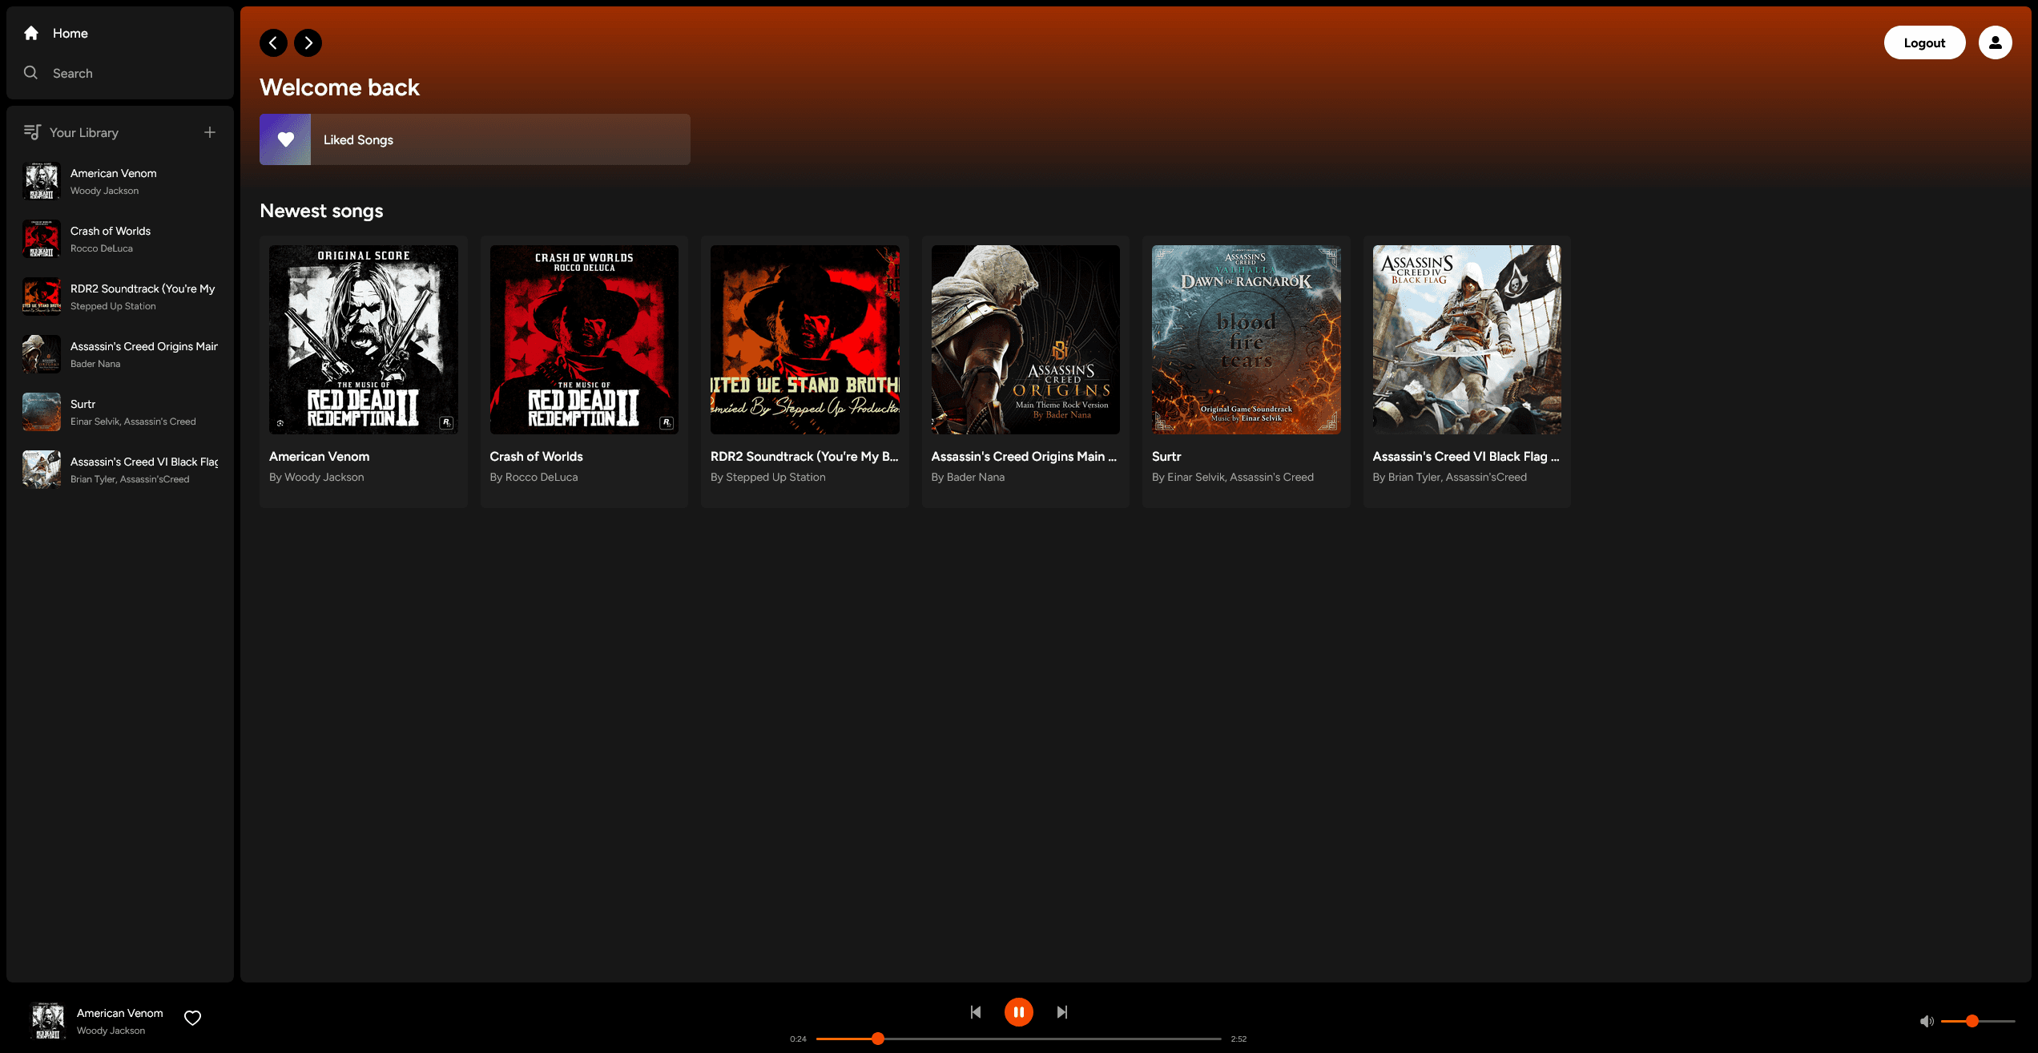
Task: Click the 2:52 duration label
Action: [1239, 1039]
